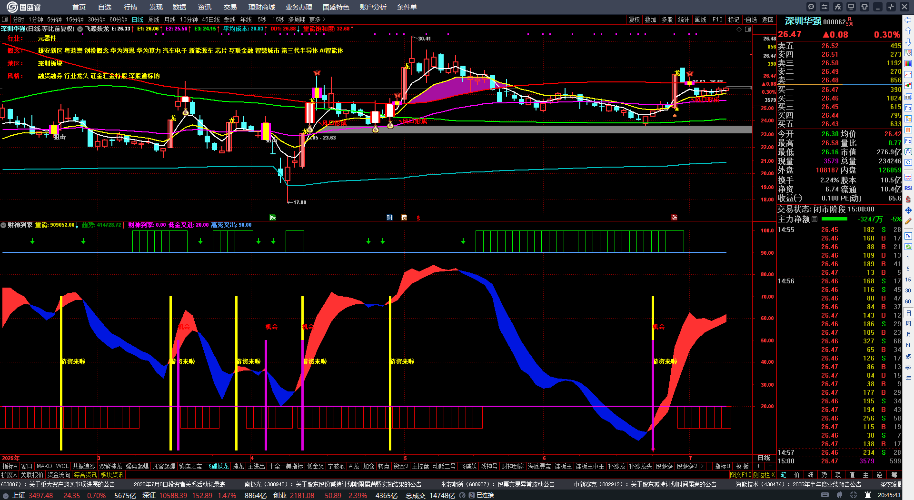Open the RSI indicator sidebar icon
The width and height of the screenshot is (914, 500).
click(x=908, y=188)
